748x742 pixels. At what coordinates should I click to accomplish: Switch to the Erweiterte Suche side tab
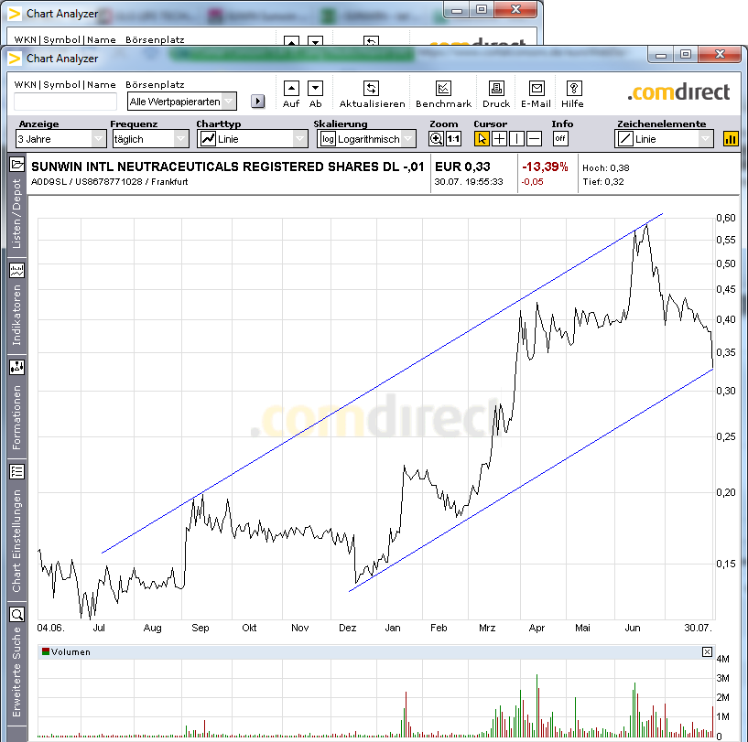16,672
